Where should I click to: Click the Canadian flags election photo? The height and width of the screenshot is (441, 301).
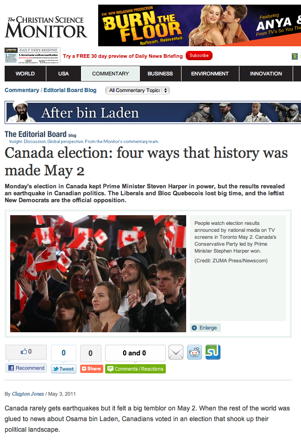pyautogui.click(x=98, y=273)
